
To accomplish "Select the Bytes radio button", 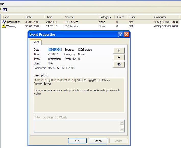I will (44, 117).
